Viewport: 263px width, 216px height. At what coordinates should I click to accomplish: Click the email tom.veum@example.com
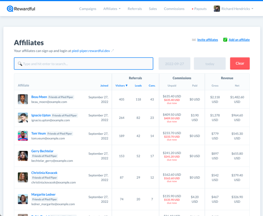[x=48, y=138]
